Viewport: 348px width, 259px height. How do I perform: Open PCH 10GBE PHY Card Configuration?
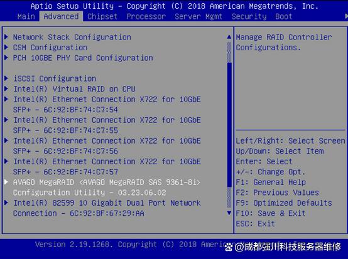[x=83, y=58]
